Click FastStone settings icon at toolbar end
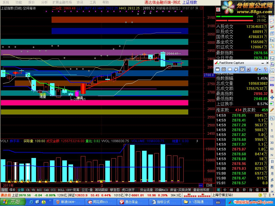Image resolution: width=275 pixels, height=206 pixels. pyautogui.click(x=266, y=69)
